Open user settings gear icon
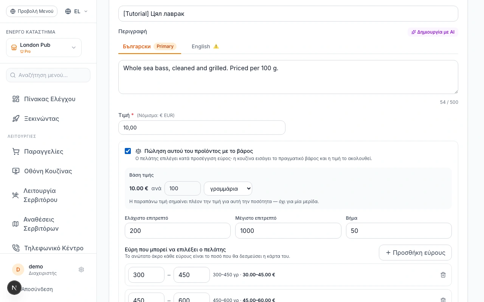The width and height of the screenshot is (484, 302). click(81, 270)
